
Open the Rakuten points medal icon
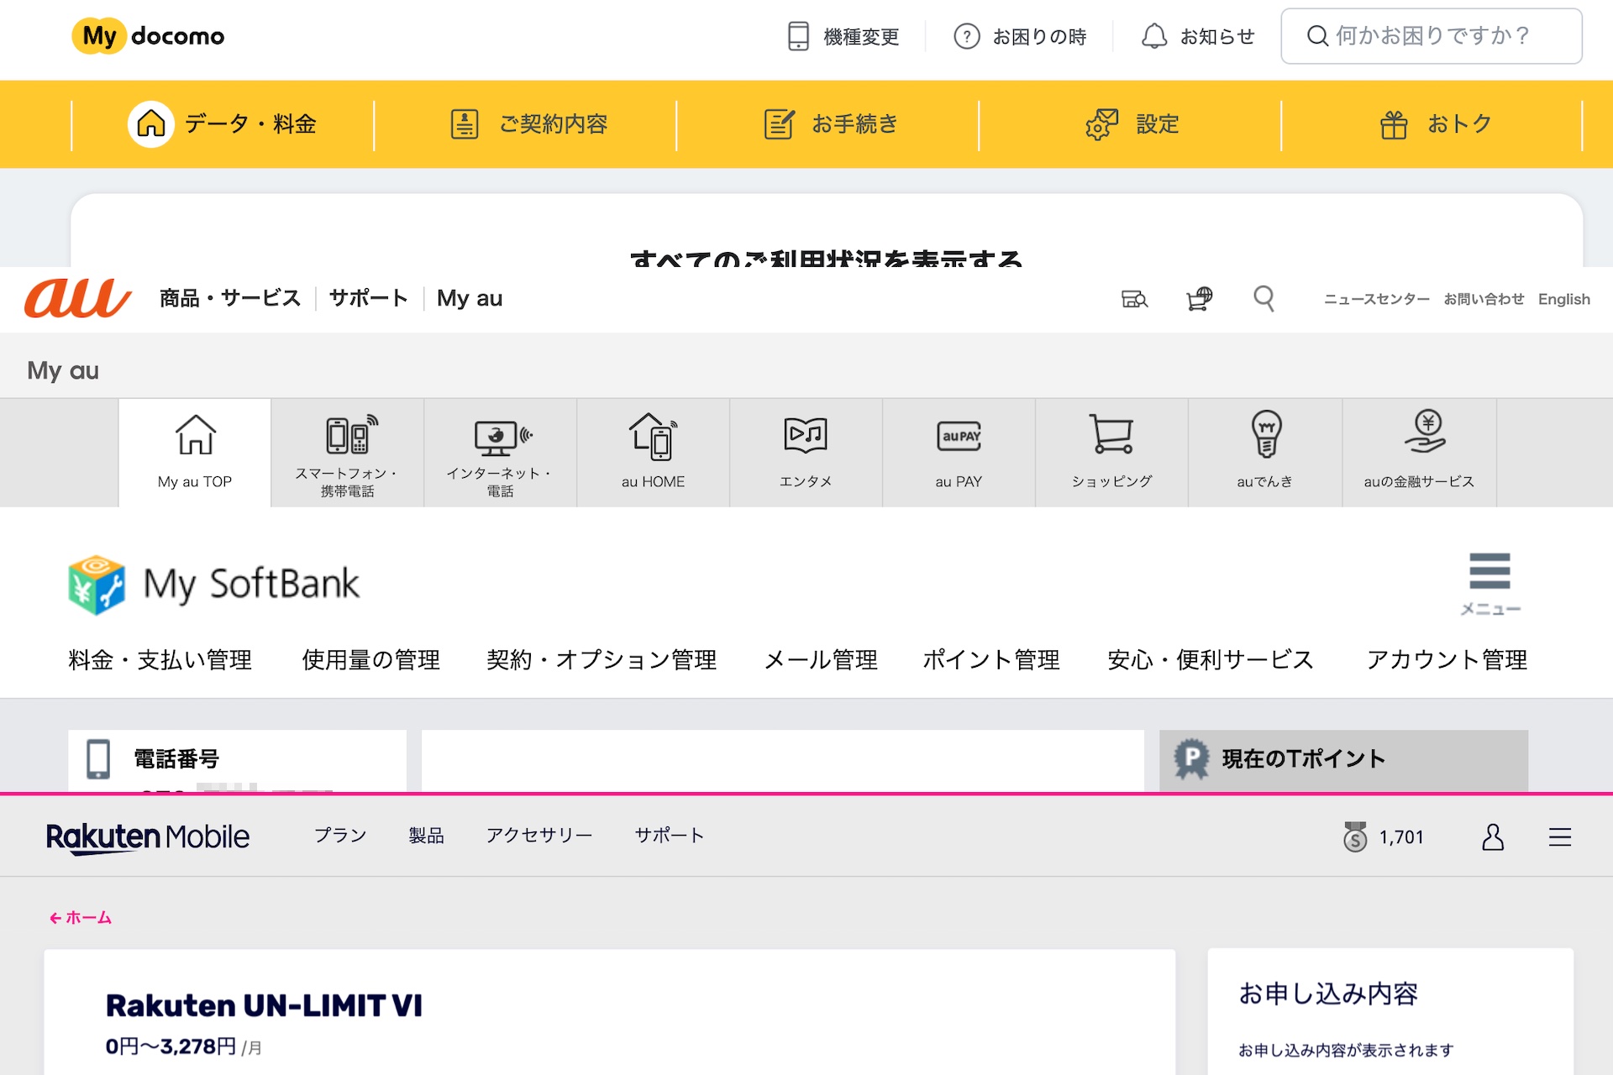tap(1355, 836)
